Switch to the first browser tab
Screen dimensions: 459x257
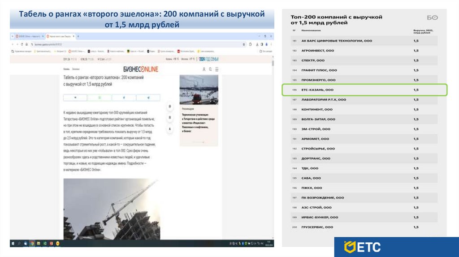(28, 35)
